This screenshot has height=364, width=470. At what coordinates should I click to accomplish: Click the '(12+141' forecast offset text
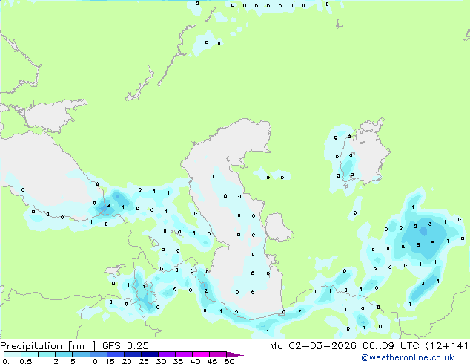pyautogui.click(x=446, y=346)
